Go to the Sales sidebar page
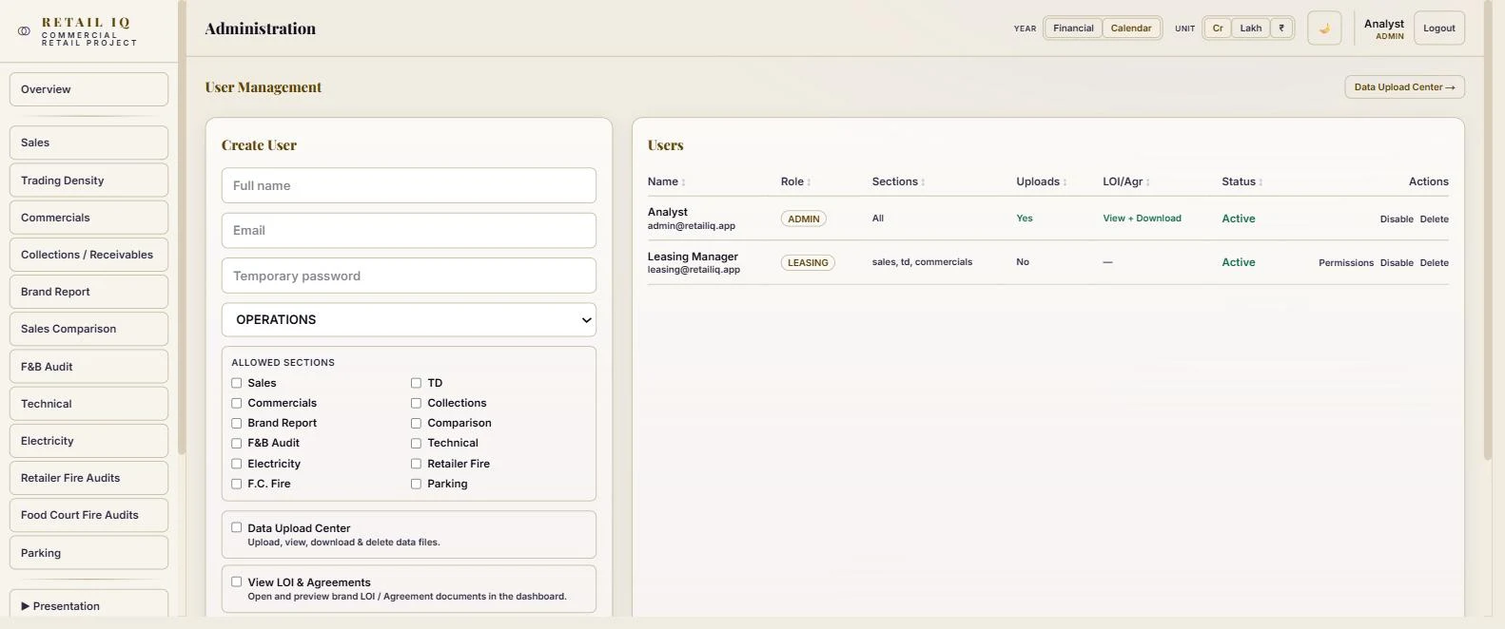 [x=88, y=143]
